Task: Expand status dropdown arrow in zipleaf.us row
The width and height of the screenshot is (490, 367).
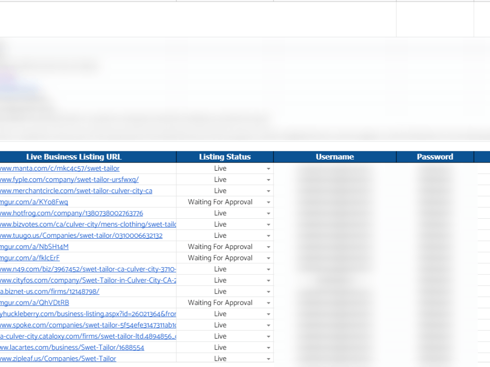Action: pos(269,359)
